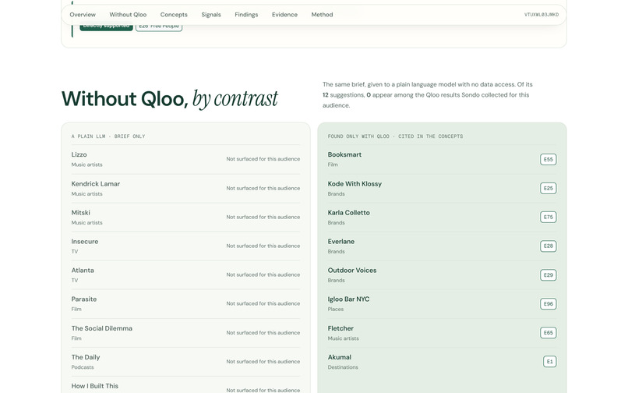Select the Signals nav item

(x=211, y=15)
